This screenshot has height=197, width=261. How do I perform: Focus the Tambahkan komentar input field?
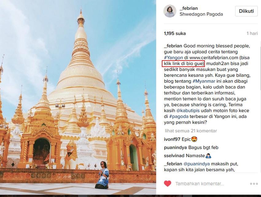[199, 184]
